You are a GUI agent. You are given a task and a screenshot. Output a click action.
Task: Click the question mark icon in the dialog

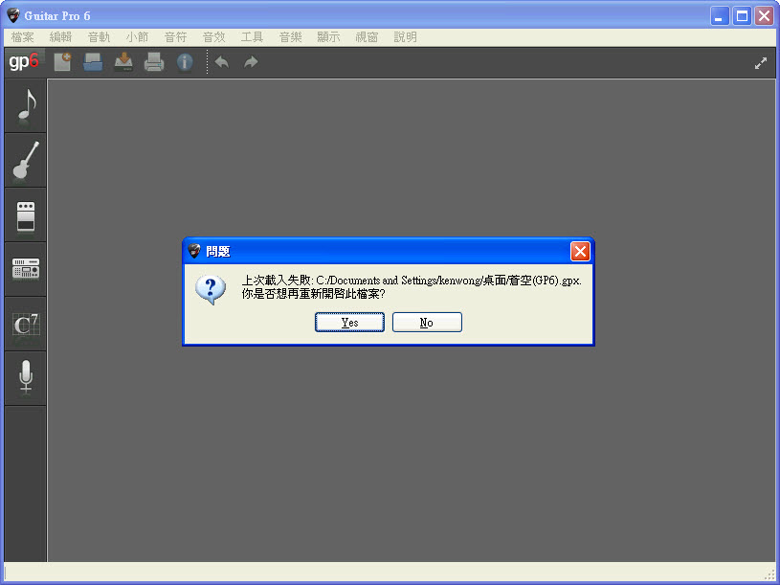[211, 289]
